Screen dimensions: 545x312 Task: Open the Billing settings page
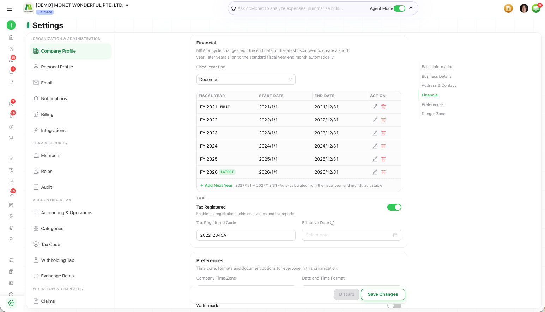pyautogui.click(x=71, y=115)
